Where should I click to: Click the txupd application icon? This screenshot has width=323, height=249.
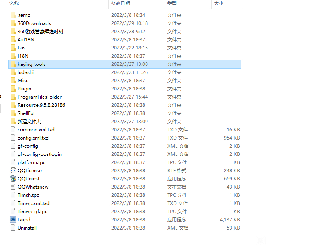(x=13, y=219)
